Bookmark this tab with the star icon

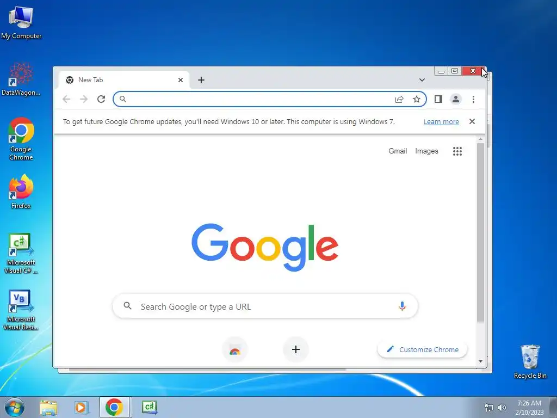417,99
